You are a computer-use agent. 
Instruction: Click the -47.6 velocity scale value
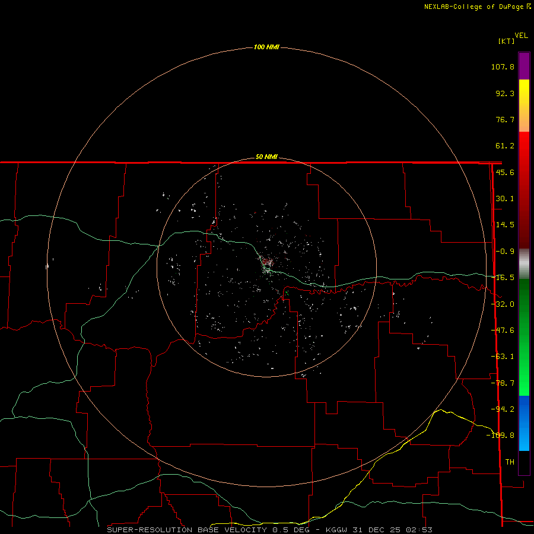[x=503, y=330]
